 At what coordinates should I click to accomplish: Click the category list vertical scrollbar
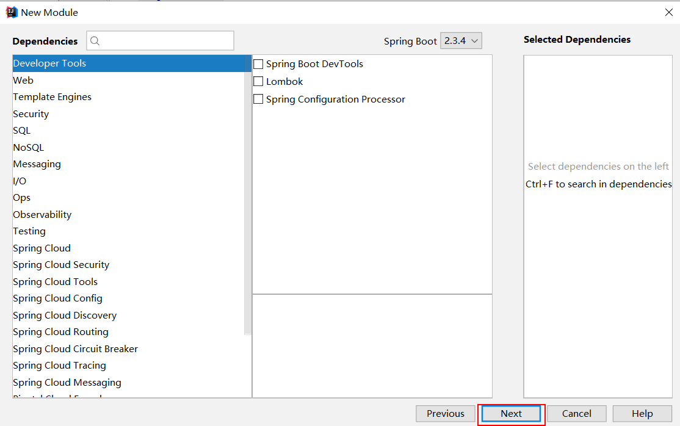248,195
